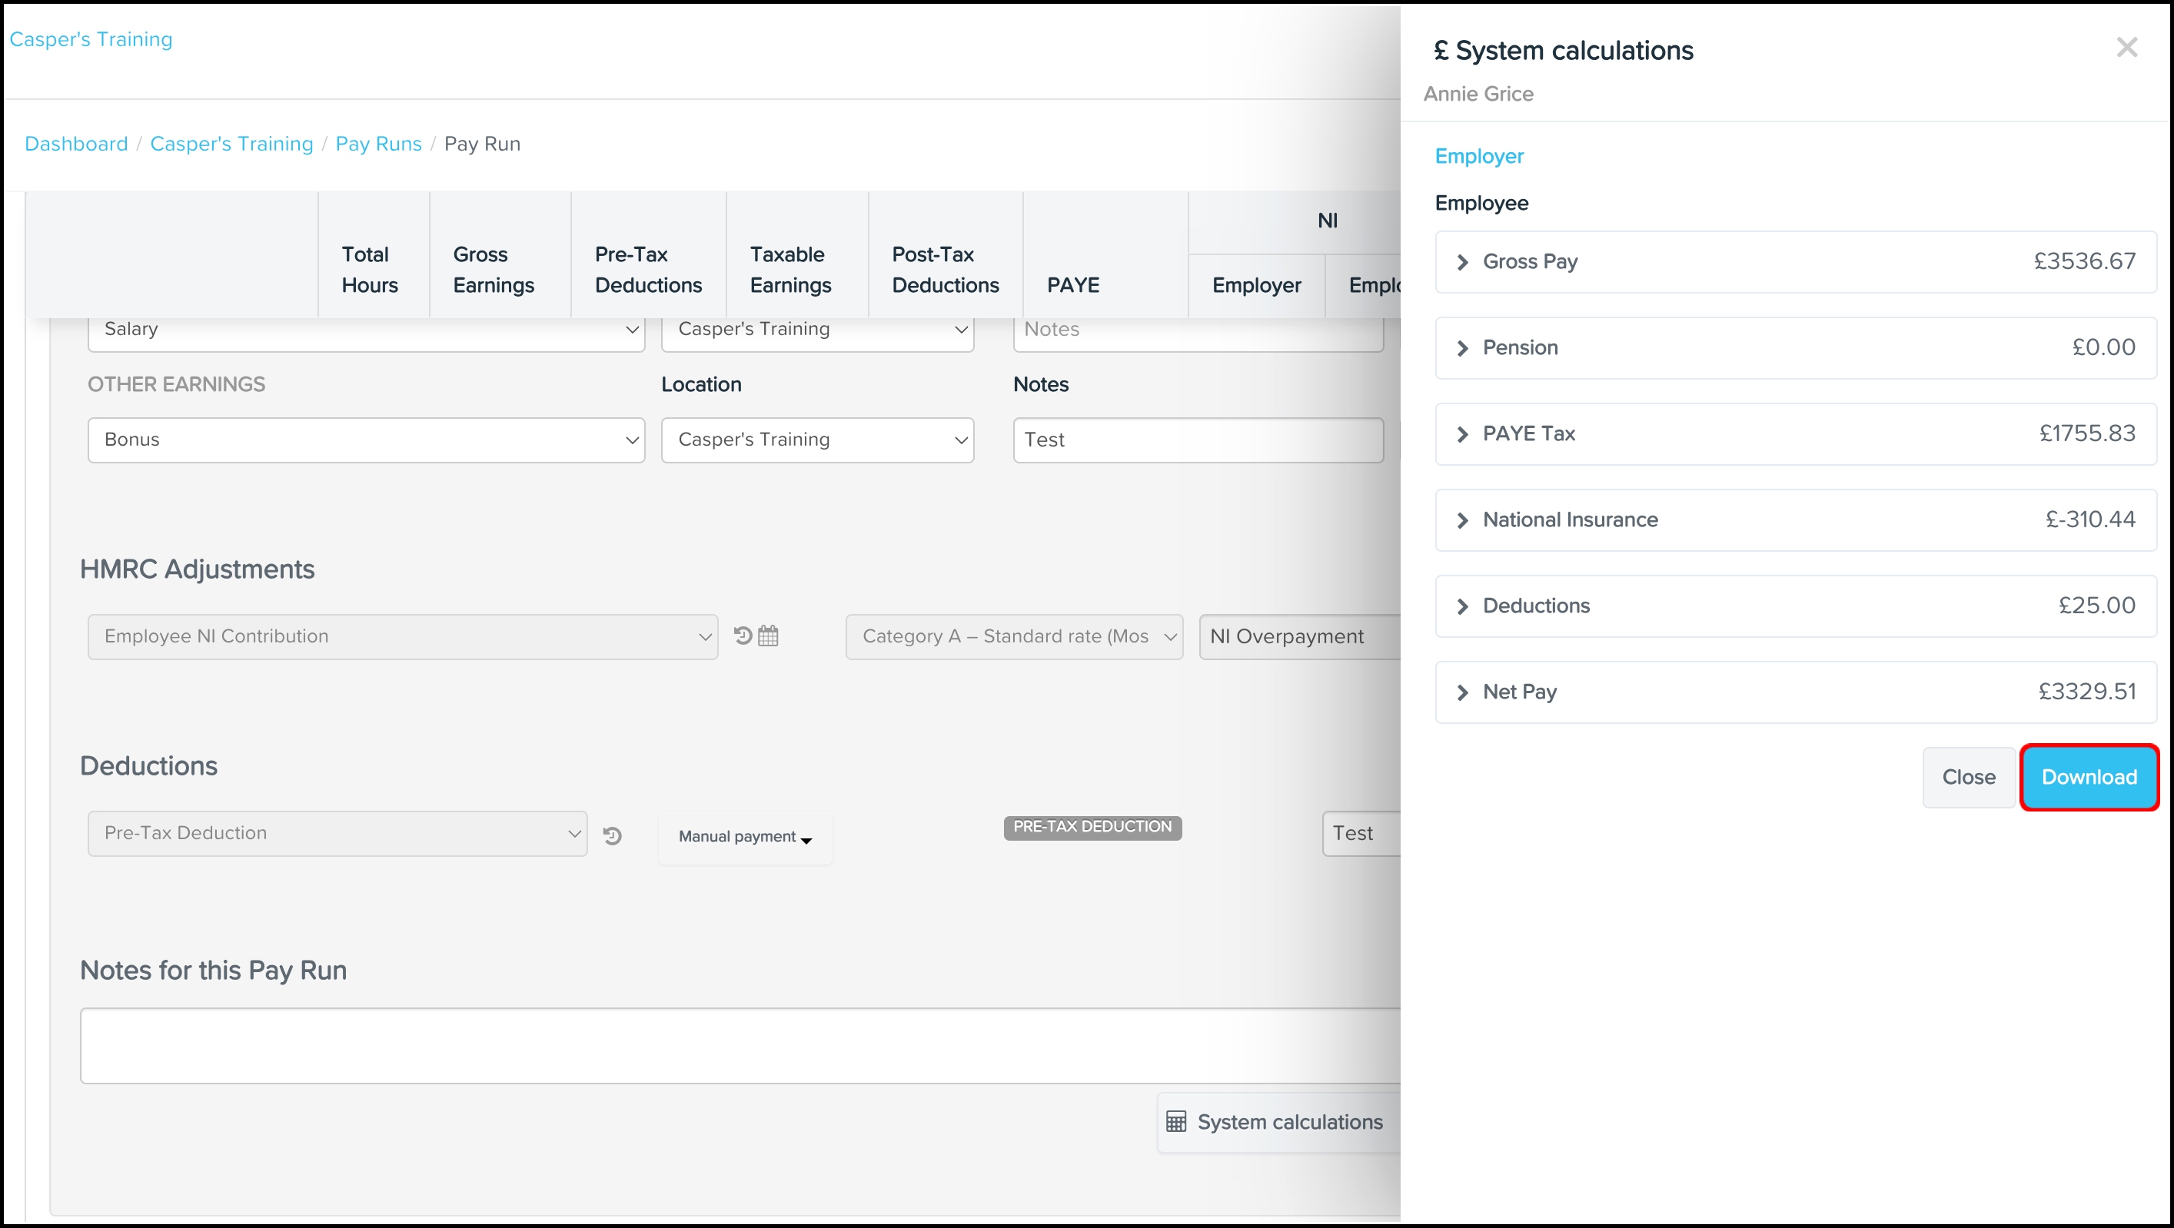
Task: Open the calendar icon in HMRC Adjustments
Action: 768,635
